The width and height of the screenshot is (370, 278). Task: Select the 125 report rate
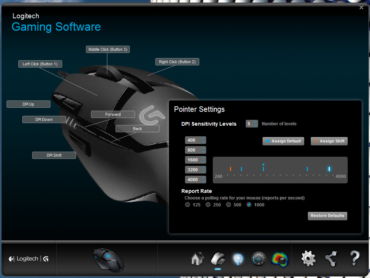pos(187,205)
